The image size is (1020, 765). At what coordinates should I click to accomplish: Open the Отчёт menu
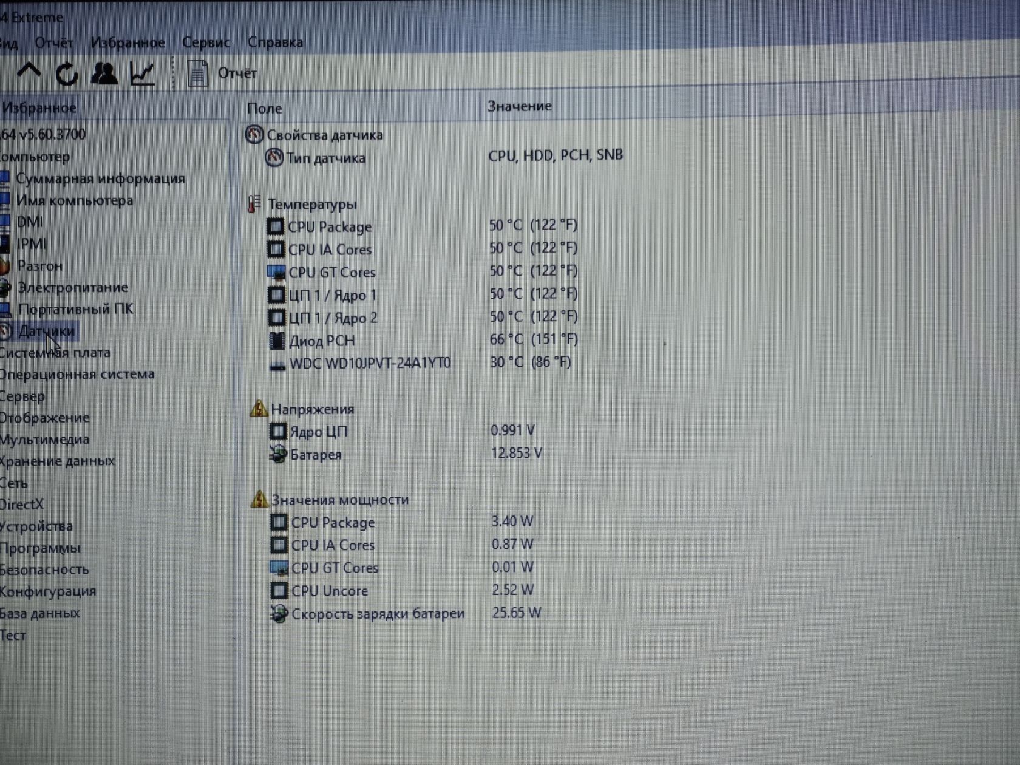pyautogui.click(x=53, y=42)
